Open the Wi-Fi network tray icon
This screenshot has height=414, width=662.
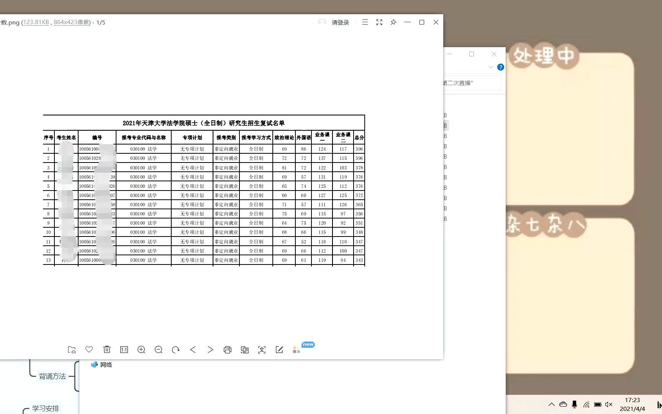[x=586, y=404]
